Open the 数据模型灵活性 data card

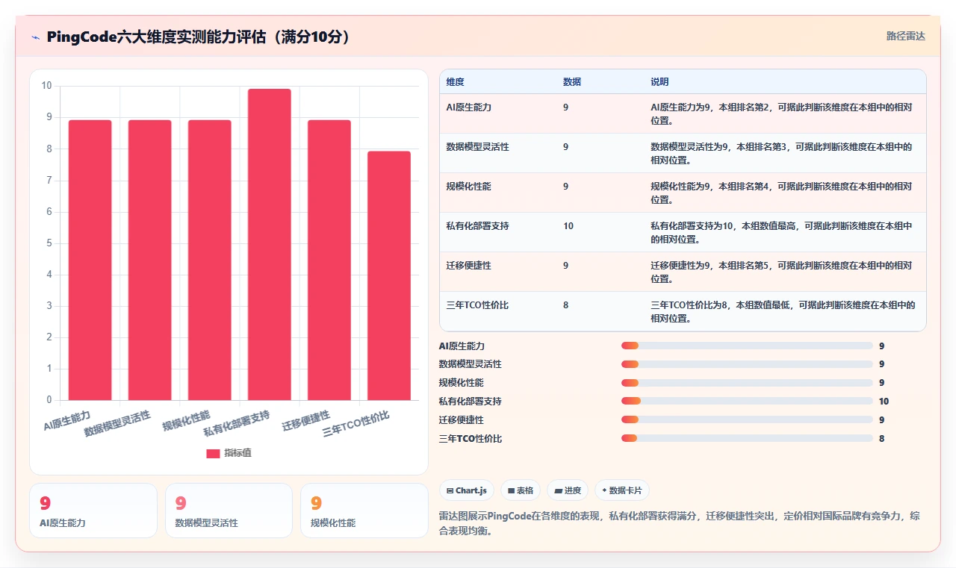pos(229,511)
